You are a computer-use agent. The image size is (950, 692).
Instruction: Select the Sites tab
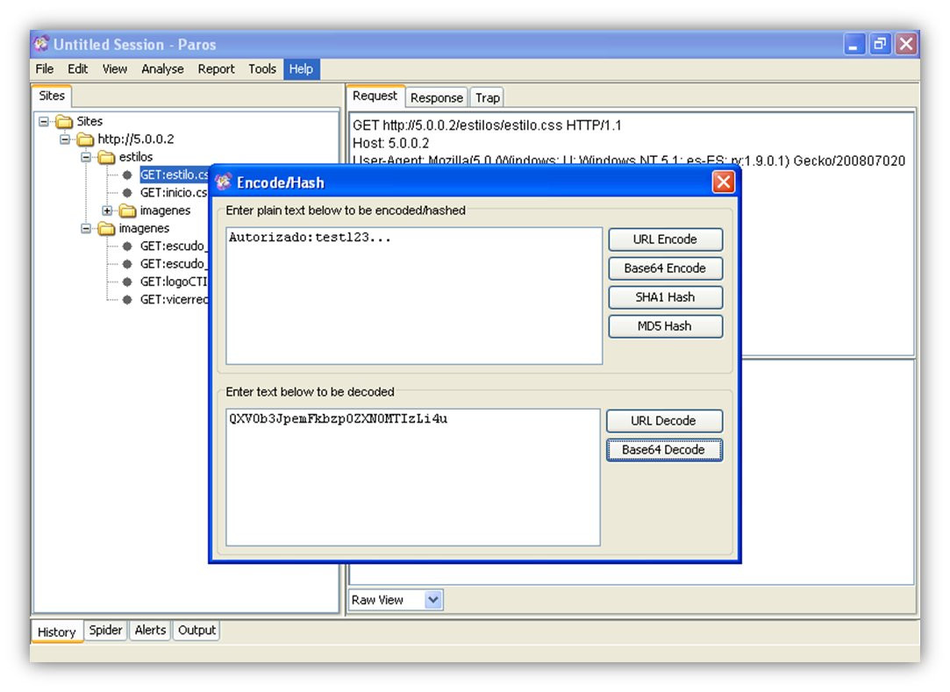(52, 96)
